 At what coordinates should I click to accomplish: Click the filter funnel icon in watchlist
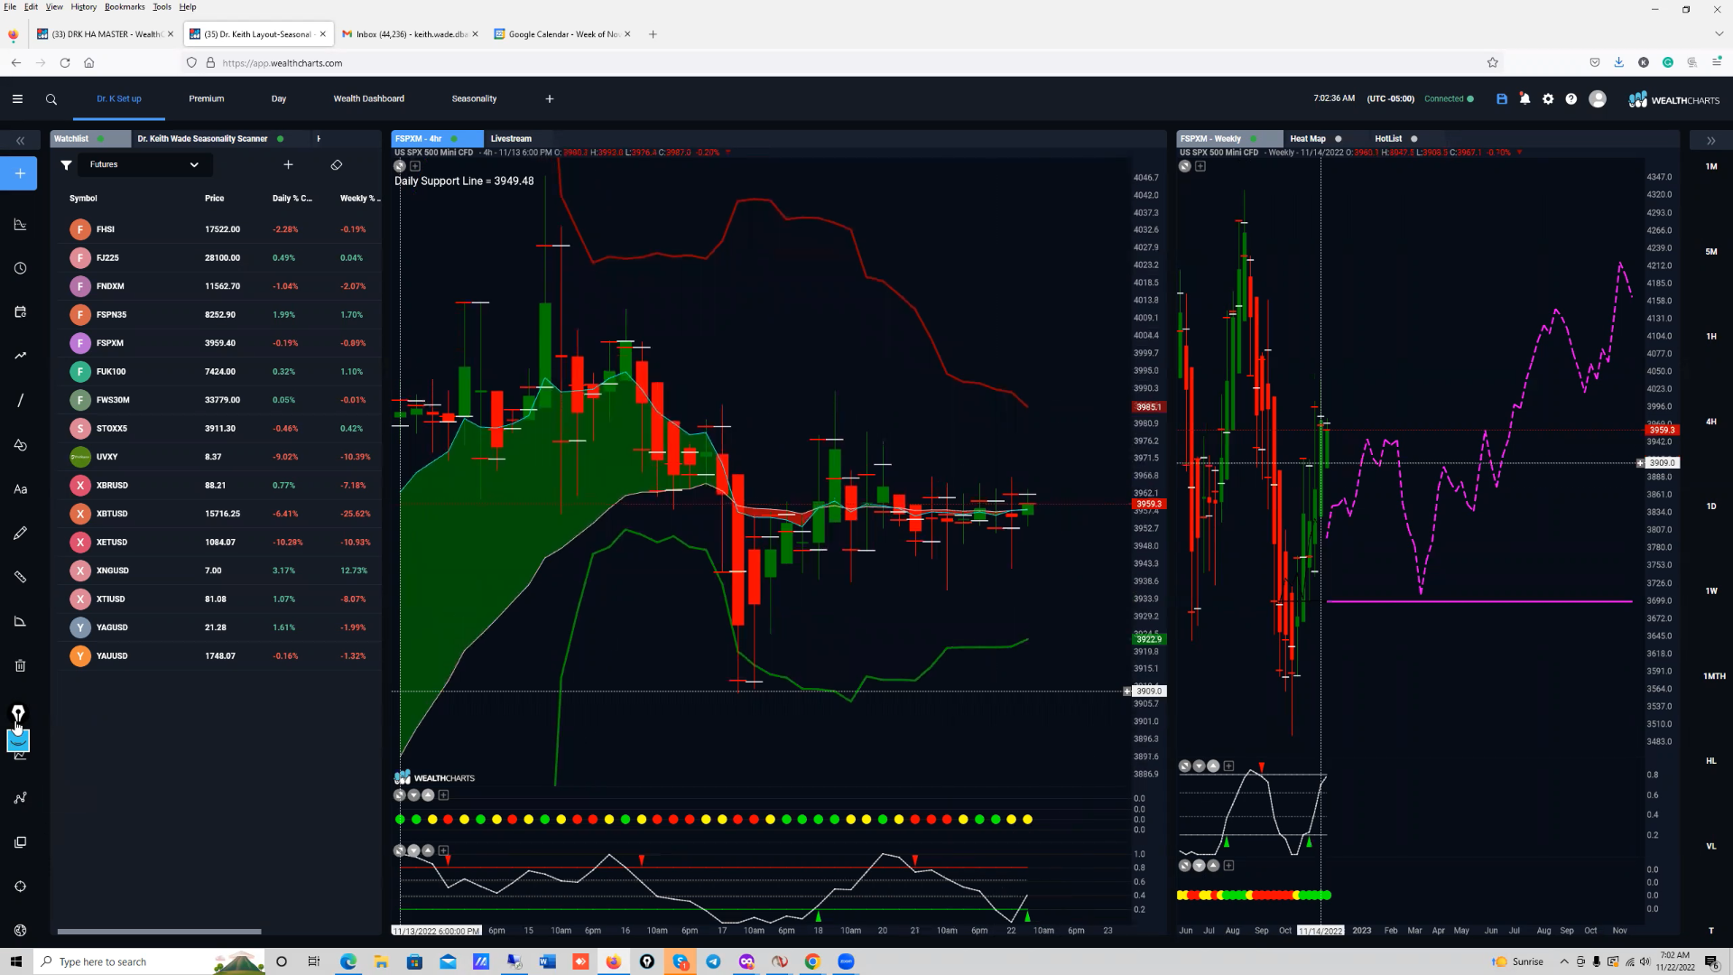click(x=66, y=164)
